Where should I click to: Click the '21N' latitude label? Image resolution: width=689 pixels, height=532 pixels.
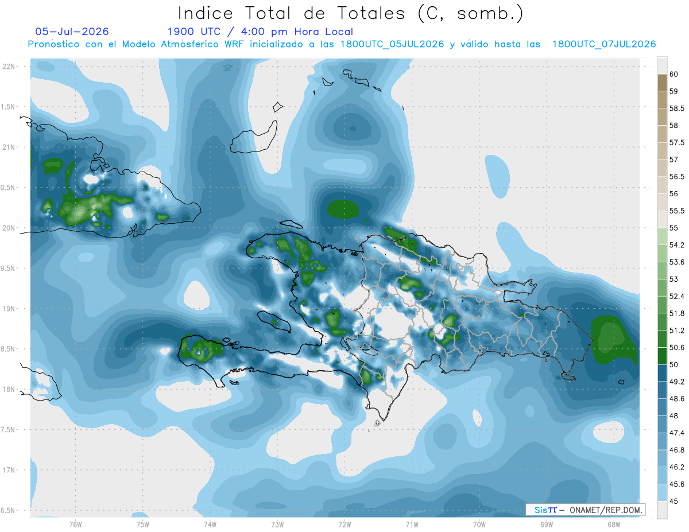pyautogui.click(x=9, y=147)
